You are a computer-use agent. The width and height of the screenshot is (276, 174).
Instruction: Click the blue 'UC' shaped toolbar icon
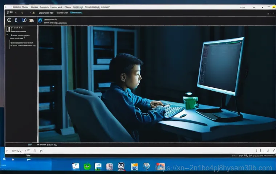pyautogui.click(x=24, y=20)
